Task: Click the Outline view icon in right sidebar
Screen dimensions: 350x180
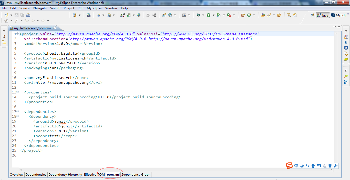Action: [346, 82]
